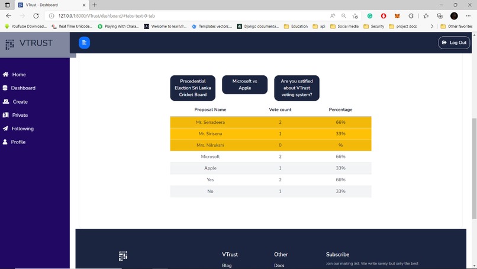Open the project docs bookmarks folder

point(403,27)
